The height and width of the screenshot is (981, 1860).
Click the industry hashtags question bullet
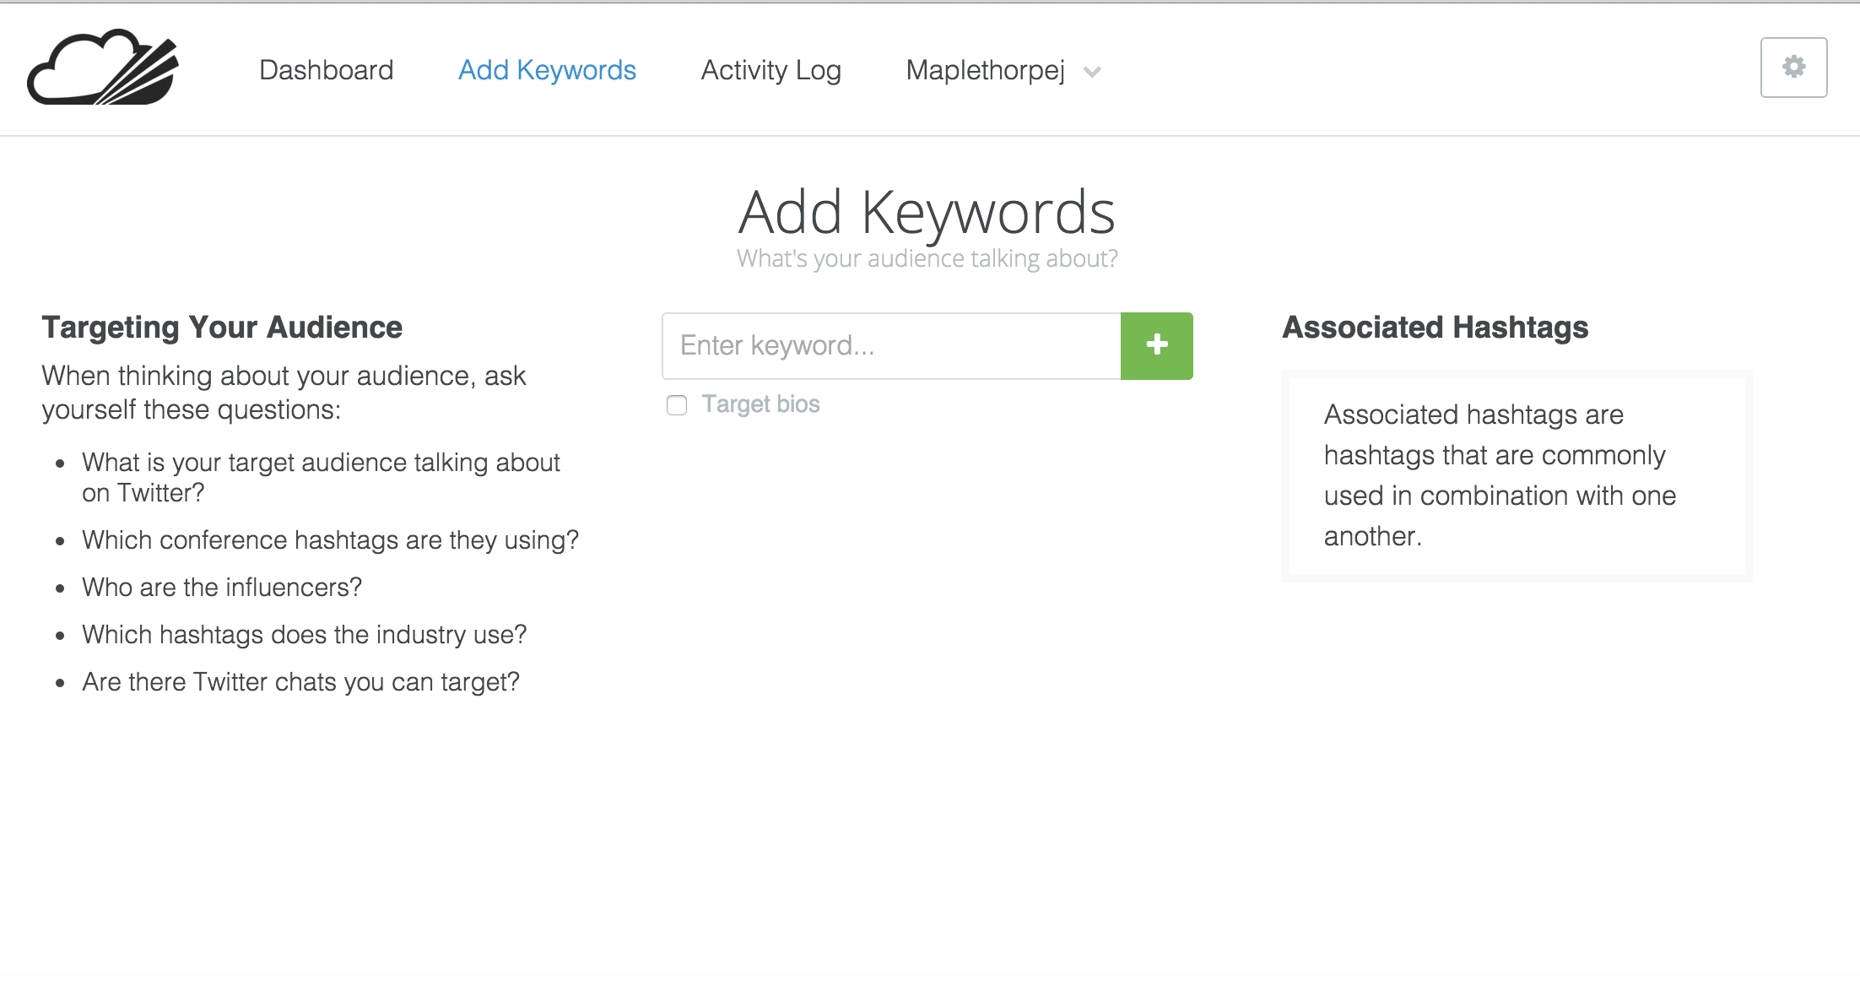pyautogui.click(x=304, y=635)
